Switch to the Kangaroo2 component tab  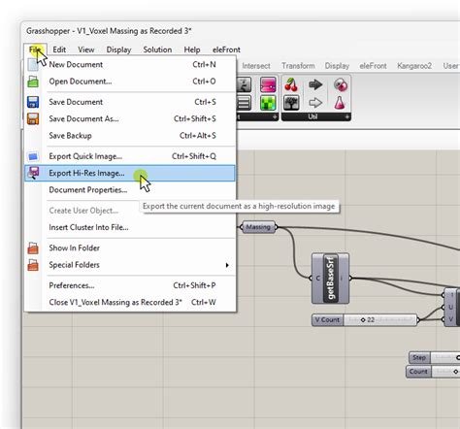(x=414, y=66)
